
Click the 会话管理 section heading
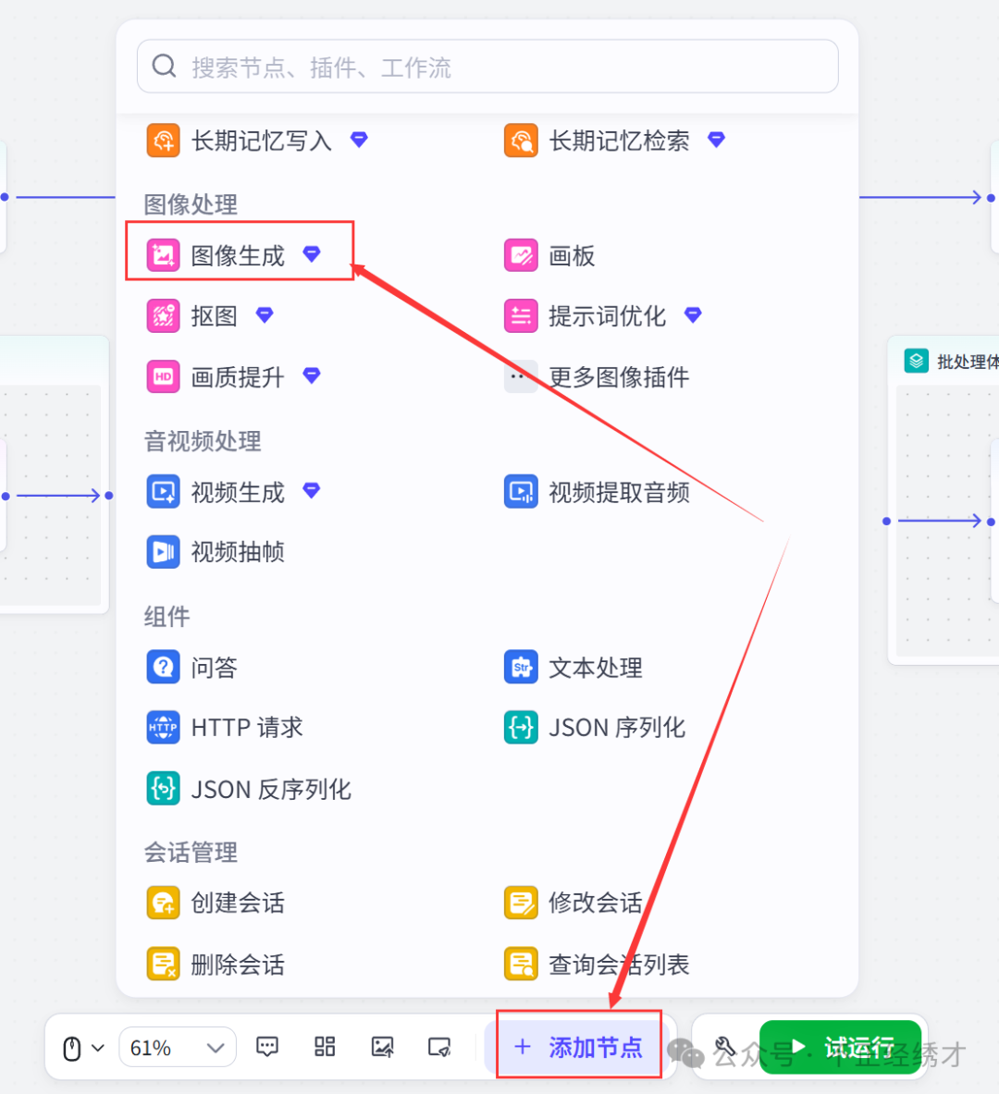(x=191, y=852)
